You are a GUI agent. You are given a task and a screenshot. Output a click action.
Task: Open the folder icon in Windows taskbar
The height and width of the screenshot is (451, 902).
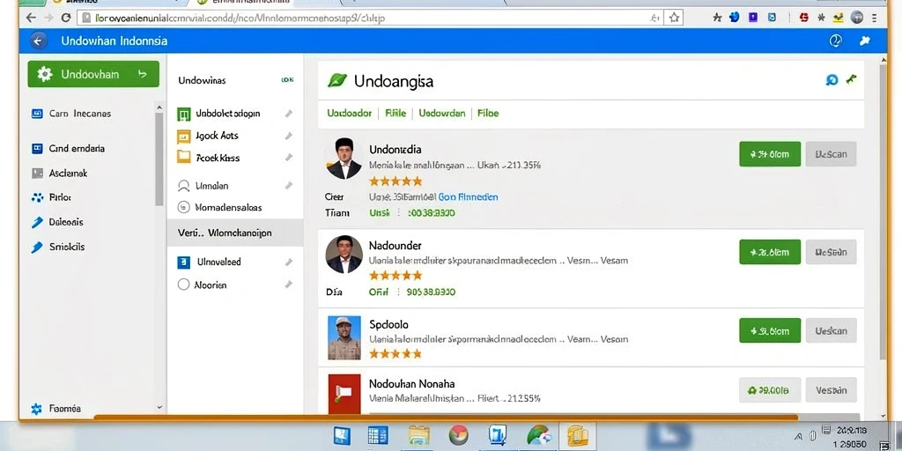(419, 435)
